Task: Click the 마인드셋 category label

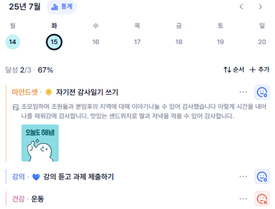Action: 25,92
